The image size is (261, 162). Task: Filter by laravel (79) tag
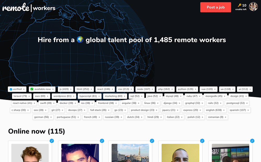click(x=22, y=96)
